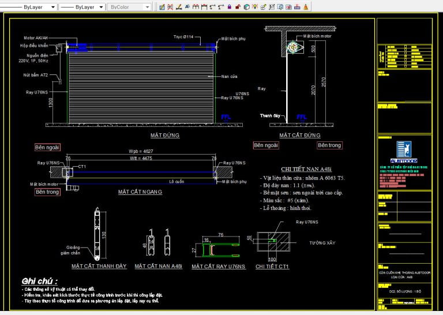This screenshot has height=315, width=443.
Task: Click the TƯỜNG XÂY label
Action: coord(322,243)
